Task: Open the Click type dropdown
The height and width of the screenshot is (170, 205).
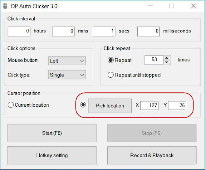Action: (67, 75)
